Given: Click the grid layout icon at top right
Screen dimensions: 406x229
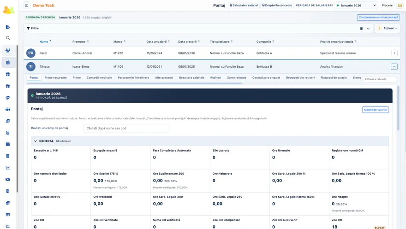Looking at the screenshot, I should coord(400,5).
